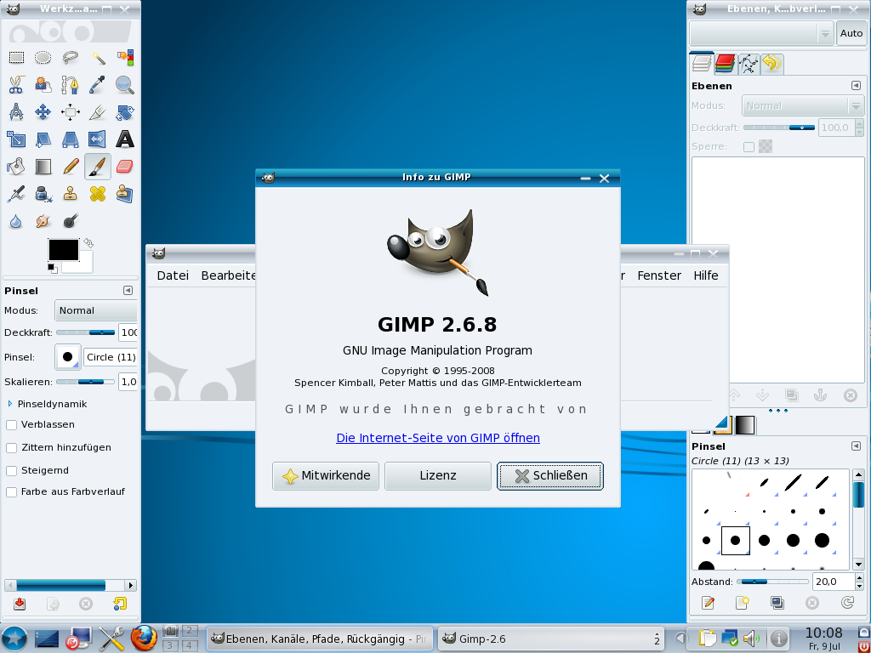871x653 pixels.
Task: Open the Circle (11) brush selector
Action: pyautogui.click(x=67, y=356)
